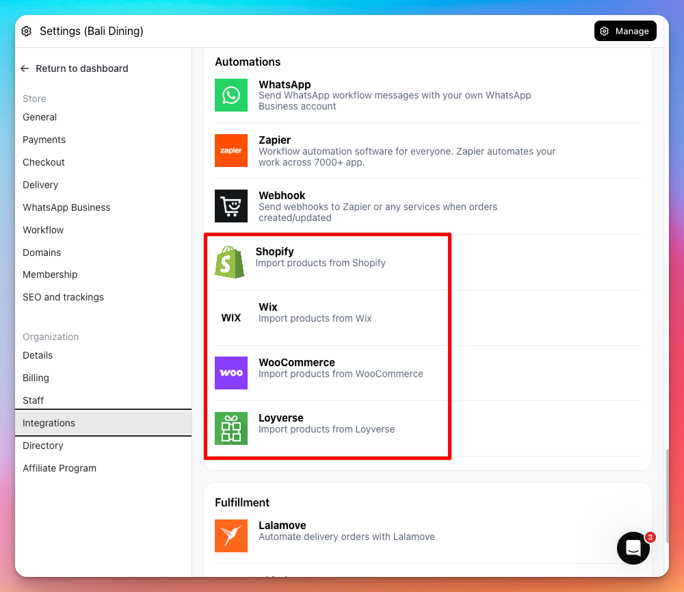Open Checkout settings
Image resolution: width=684 pixels, height=592 pixels.
(44, 162)
